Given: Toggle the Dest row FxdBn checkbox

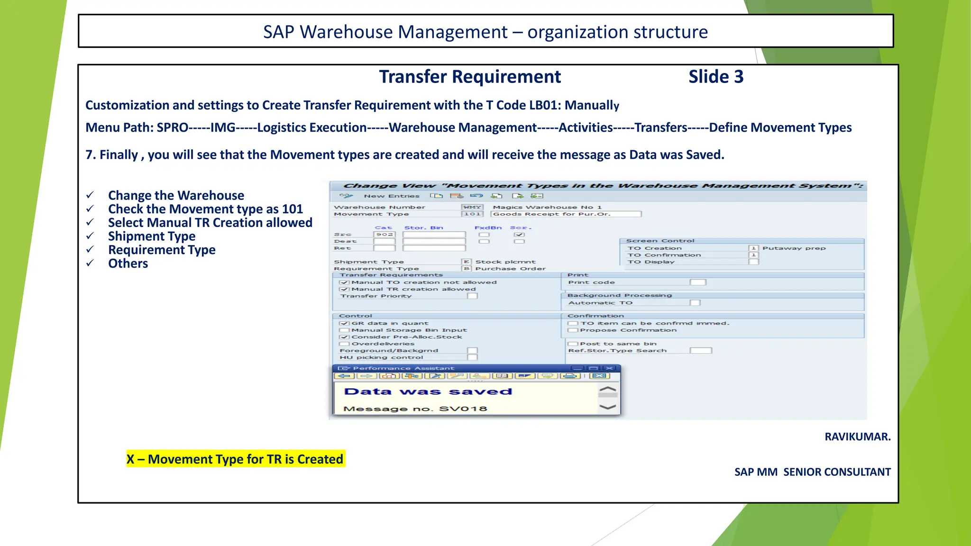Looking at the screenshot, I should point(484,241).
